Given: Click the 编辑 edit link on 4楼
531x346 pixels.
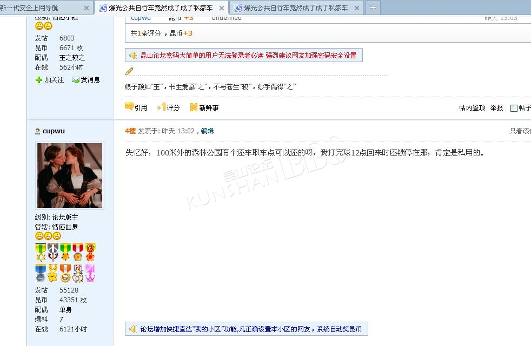Looking at the screenshot, I should point(207,131).
